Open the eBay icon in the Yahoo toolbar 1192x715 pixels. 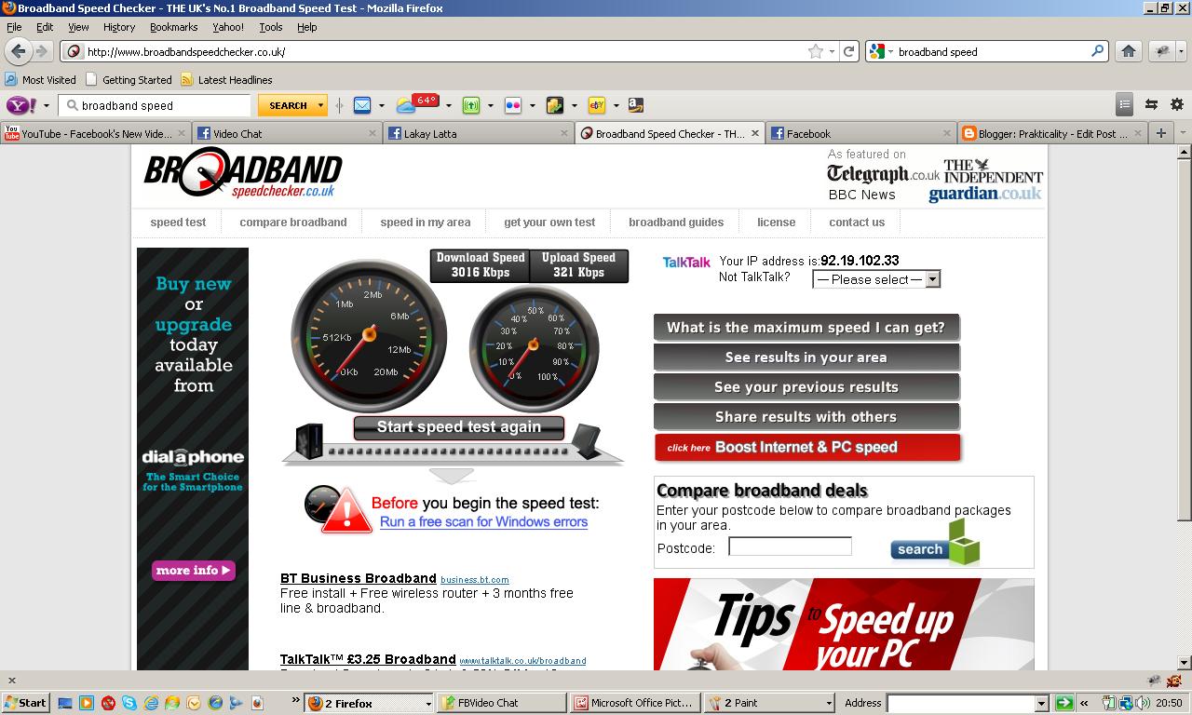tap(596, 105)
